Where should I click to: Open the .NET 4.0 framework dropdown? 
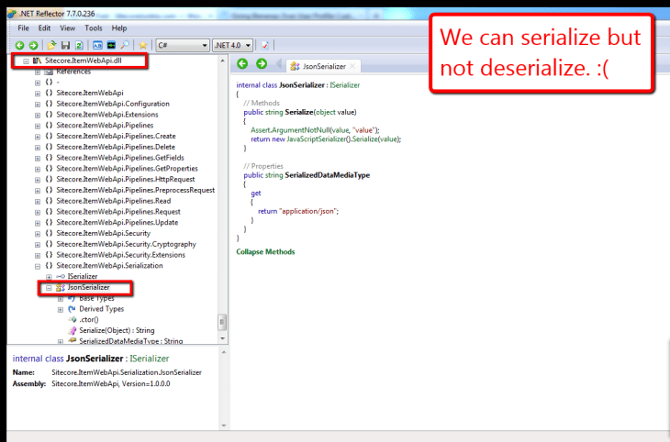click(x=232, y=45)
